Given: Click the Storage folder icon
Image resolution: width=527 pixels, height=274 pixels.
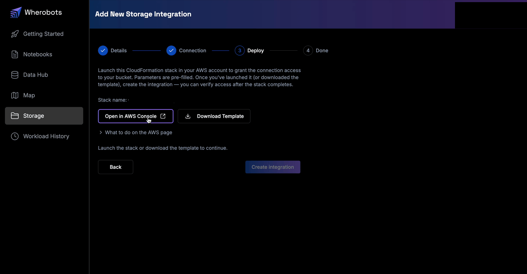Looking at the screenshot, I should (15, 116).
